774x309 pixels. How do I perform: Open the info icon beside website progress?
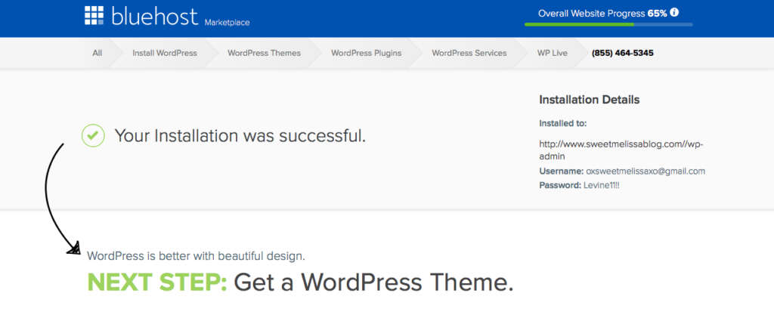[x=675, y=12]
